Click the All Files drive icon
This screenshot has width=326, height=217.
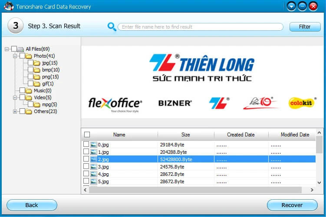click(20, 49)
